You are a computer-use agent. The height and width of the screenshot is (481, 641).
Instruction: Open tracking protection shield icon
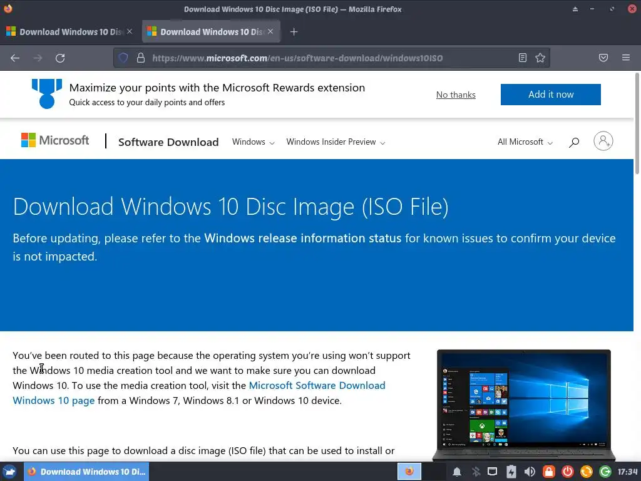pyautogui.click(x=123, y=58)
